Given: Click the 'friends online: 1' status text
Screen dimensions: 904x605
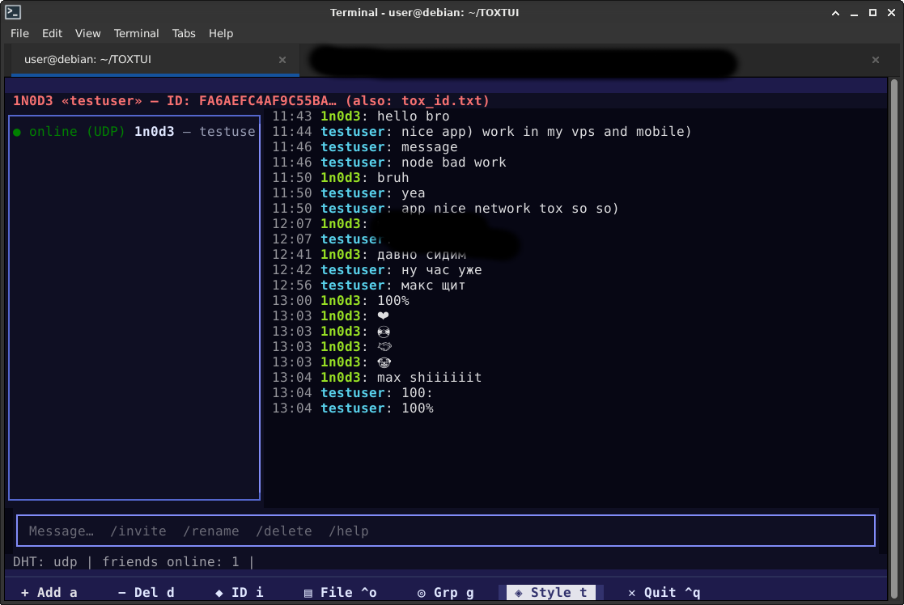Looking at the screenshot, I should coord(171,562).
